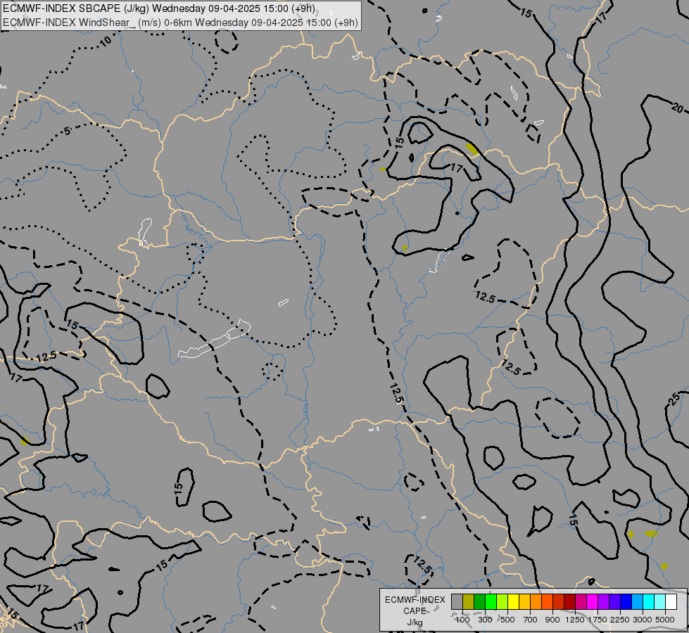689x633 pixels.
Task: Click the dark green legend swatch
Action: tap(479, 601)
